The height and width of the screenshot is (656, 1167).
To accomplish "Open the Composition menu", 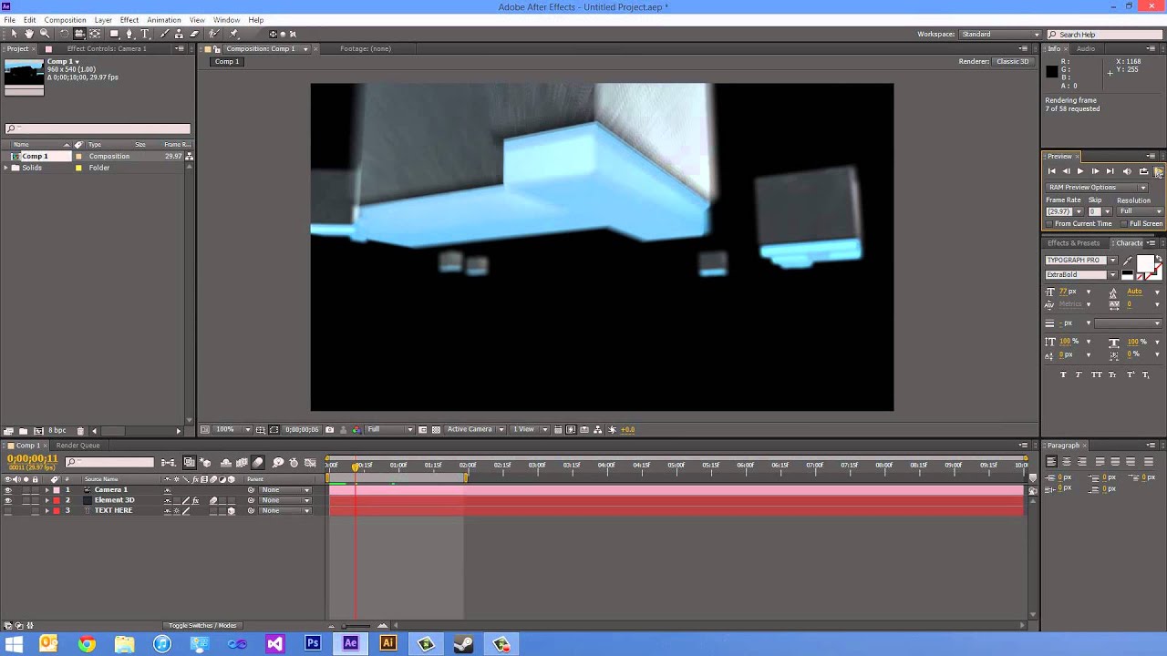I will (65, 19).
